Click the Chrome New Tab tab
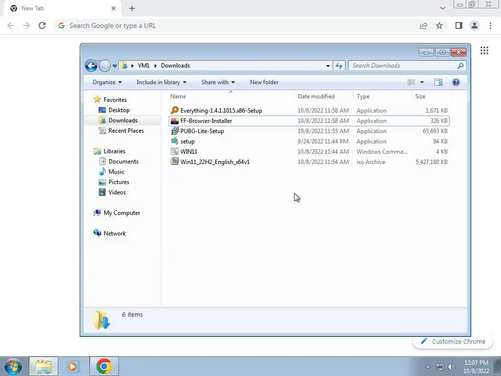The height and width of the screenshot is (376, 501). tap(62, 8)
